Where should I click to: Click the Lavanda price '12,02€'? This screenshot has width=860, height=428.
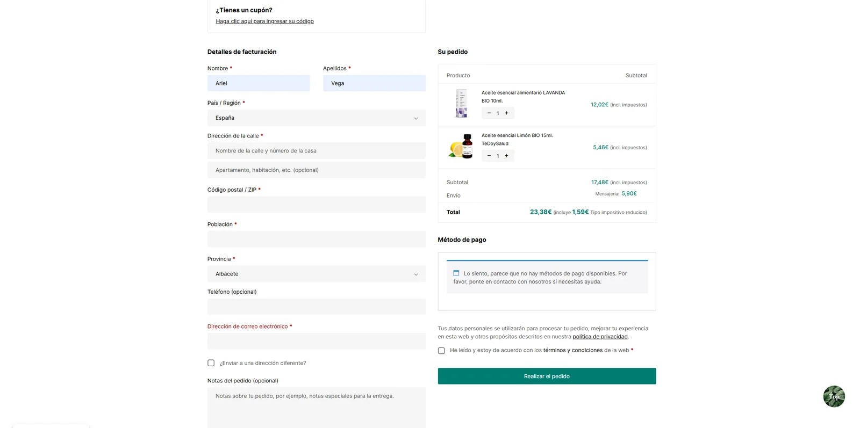click(x=599, y=105)
